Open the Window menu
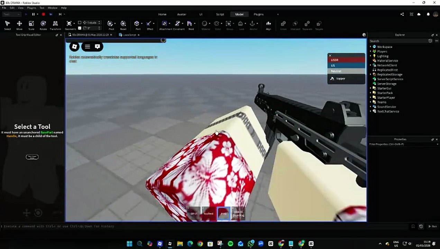 pos(53,8)
